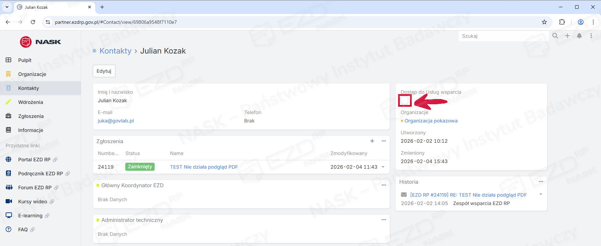Open the Organizacja pokazowa link

click(431, 121)
